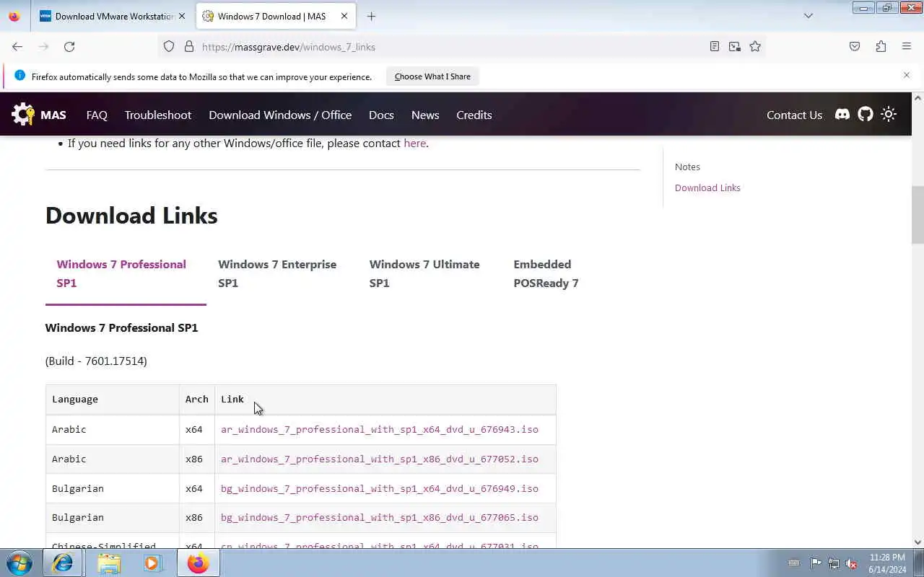The width and height of the screenshot is (924, 577).
Task: Download Bulgarian x64 professional ISO link
Action: 380,488
